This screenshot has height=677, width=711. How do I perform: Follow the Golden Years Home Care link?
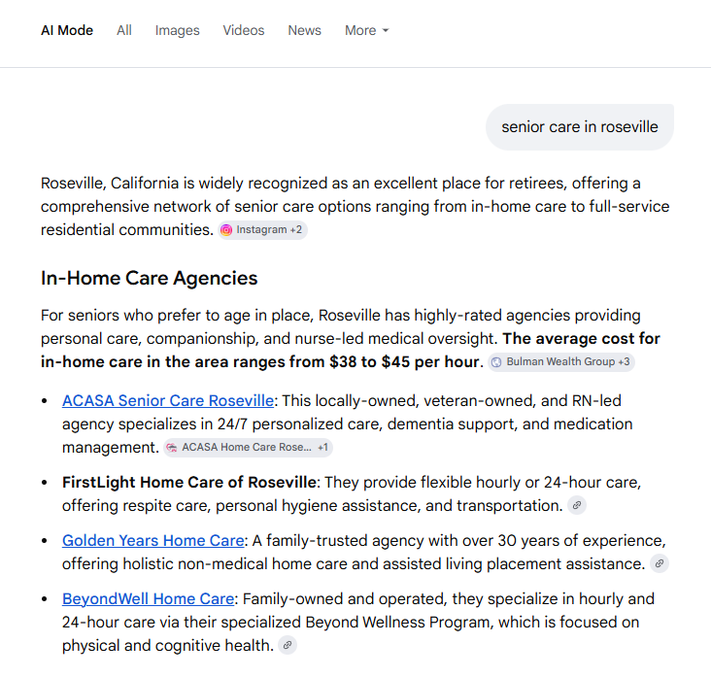click(153, 540)
